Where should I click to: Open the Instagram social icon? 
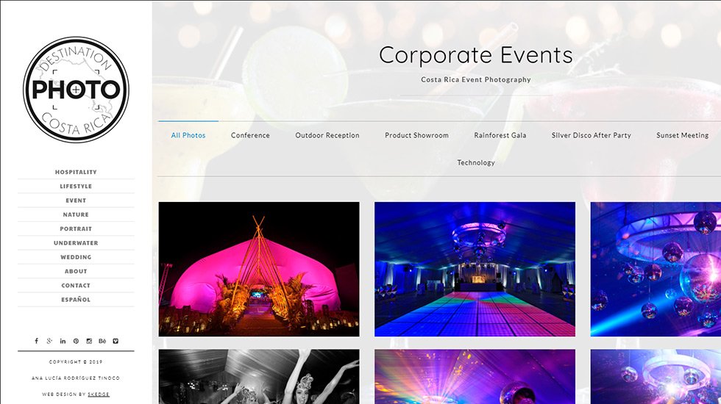(89, 341)
